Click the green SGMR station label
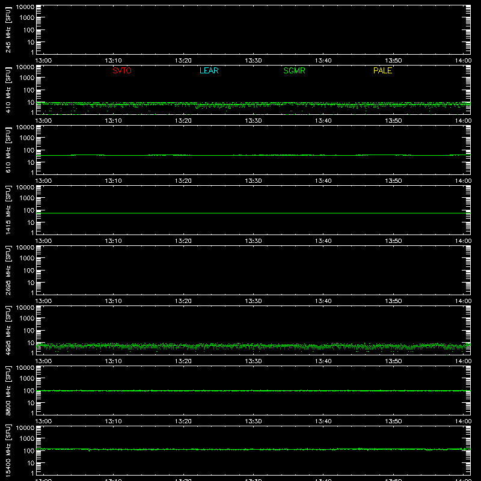The height and width of the screenshot is (481, 481). pos(294,70)
